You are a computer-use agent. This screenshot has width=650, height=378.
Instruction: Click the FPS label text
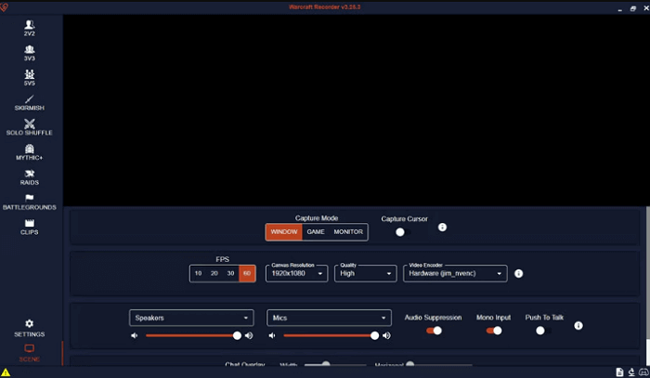point(222,259)
